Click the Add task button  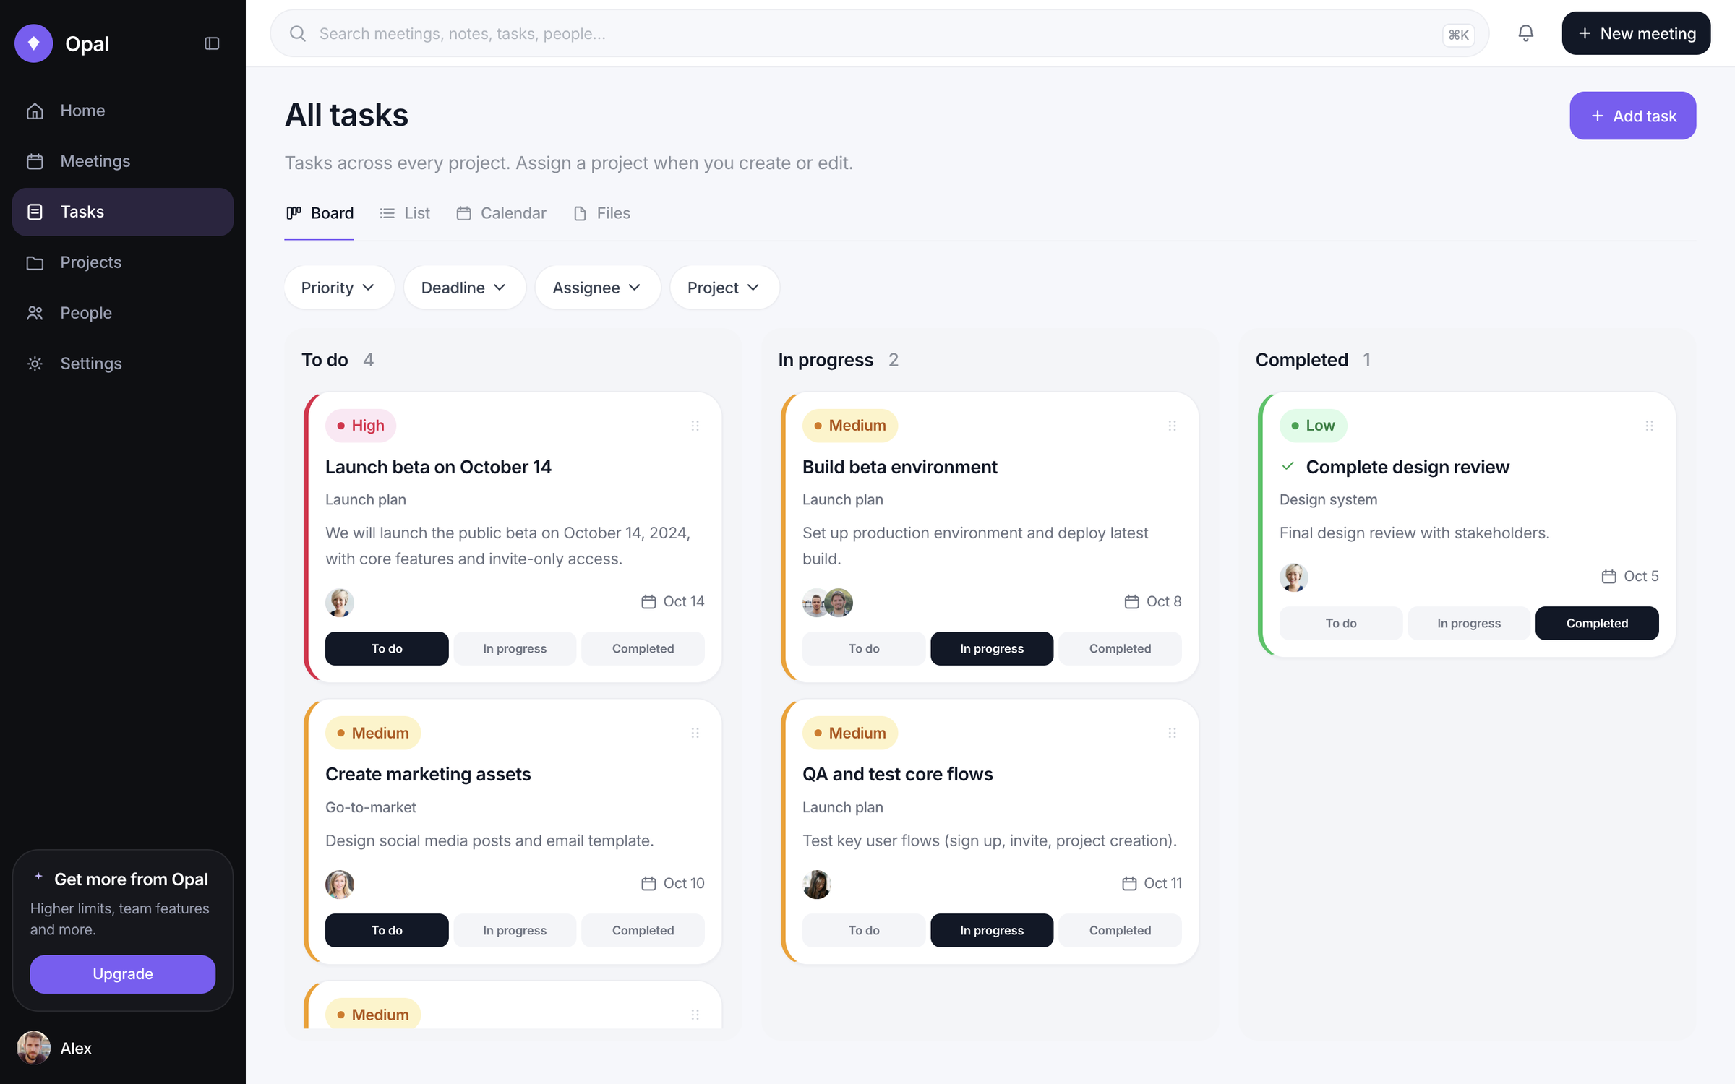tap(1632, 116)
